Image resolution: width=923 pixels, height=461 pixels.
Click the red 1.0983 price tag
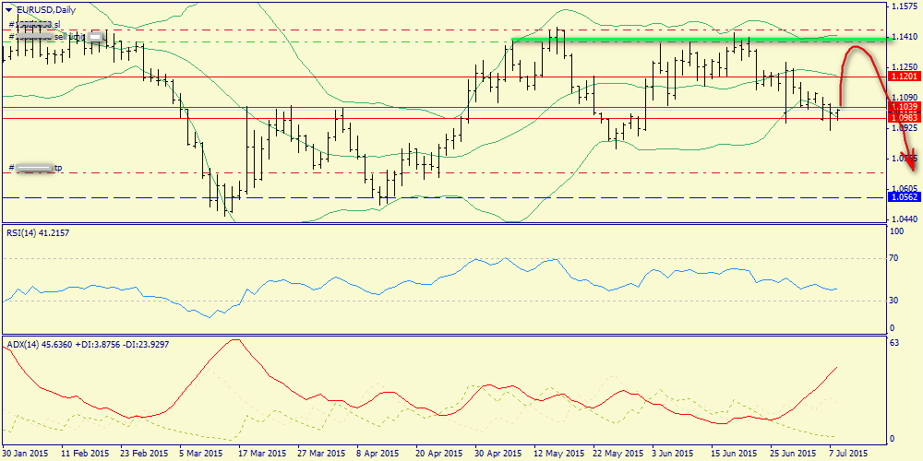pyautogui.click(x=904, y=118)
